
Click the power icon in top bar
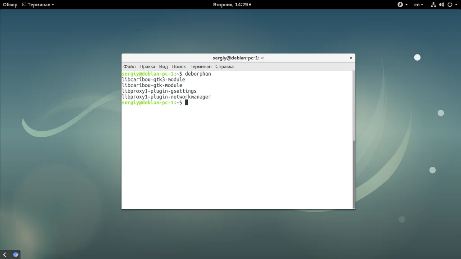click(x=449, y=4)
